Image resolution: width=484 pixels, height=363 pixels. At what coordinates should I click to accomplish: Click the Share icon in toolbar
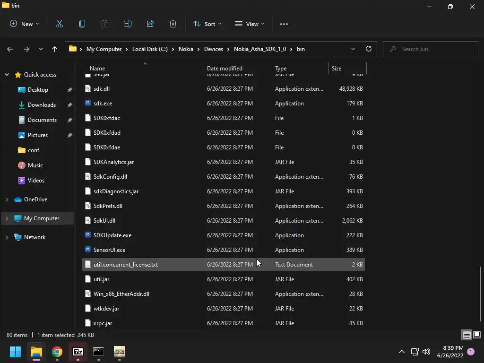coord(150,24)
